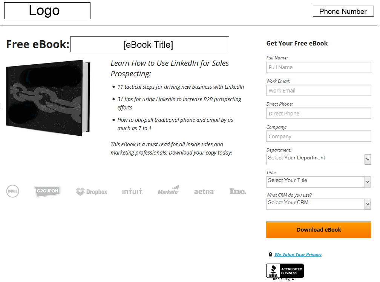Image resolution: width=380 pixels, height=282 pixels.
Task: Focus the Full Name input field
Action: [319, 67]
